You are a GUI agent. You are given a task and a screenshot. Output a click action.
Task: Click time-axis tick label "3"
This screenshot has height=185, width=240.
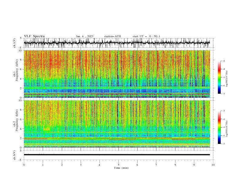(81, 165)
